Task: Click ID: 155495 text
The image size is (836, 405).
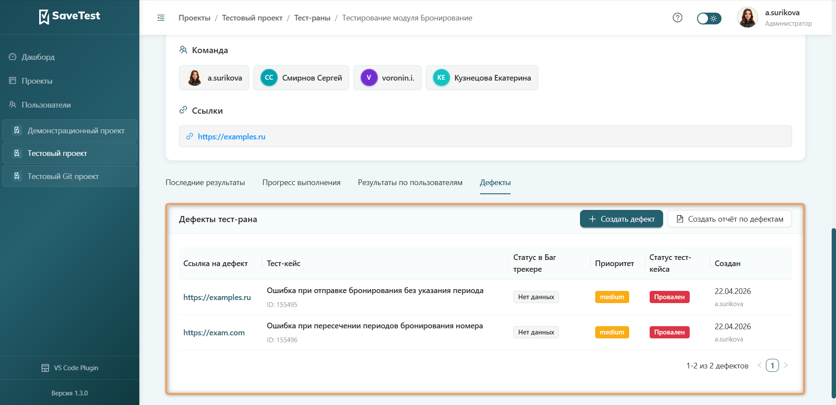Action: [282, 305]
